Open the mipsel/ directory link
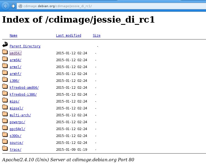This screenshot has height=167, width=206. point(16,108)
